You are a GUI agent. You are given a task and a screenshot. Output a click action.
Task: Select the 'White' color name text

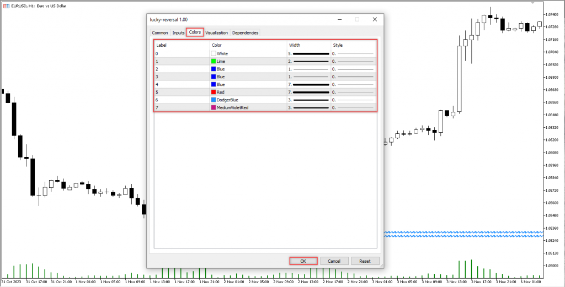click(222, 53)
